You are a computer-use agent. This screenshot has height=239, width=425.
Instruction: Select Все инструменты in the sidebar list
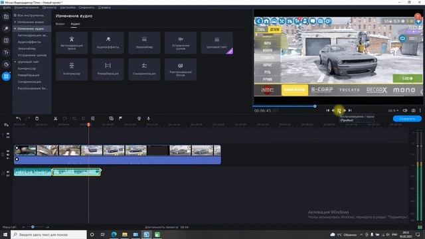click(x=31, y=15)
